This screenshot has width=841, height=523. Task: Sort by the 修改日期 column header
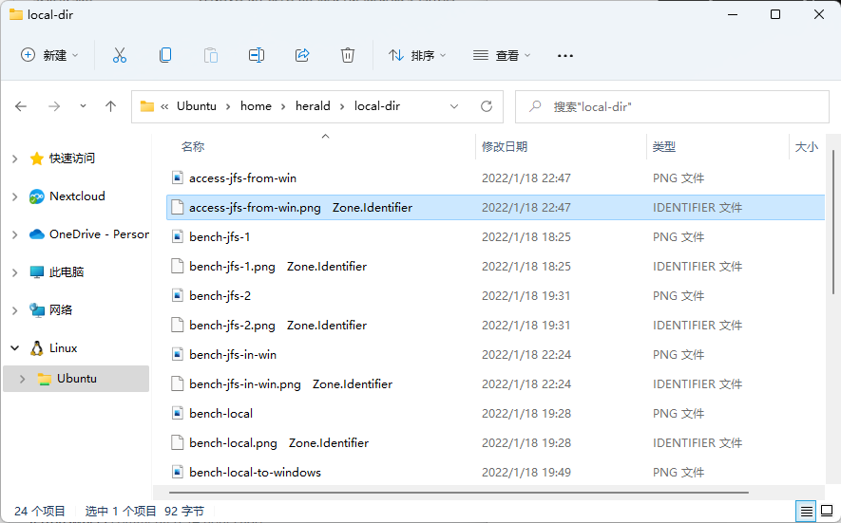tap(505, 146)
